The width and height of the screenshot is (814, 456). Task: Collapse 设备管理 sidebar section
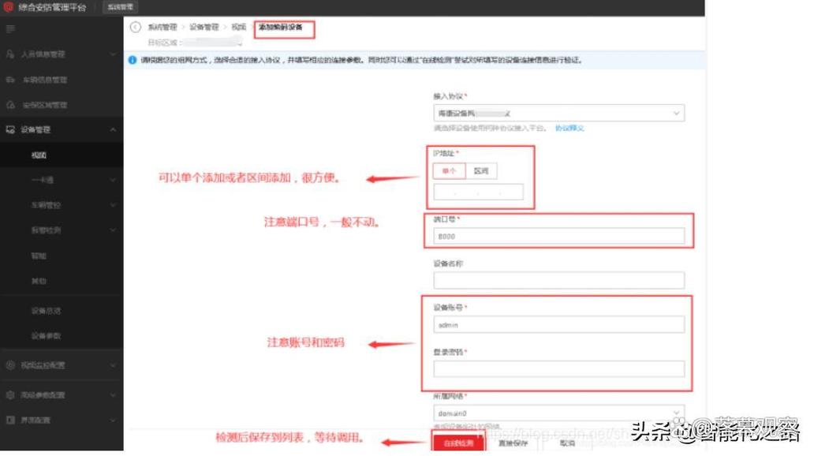(x=113, y=130)
